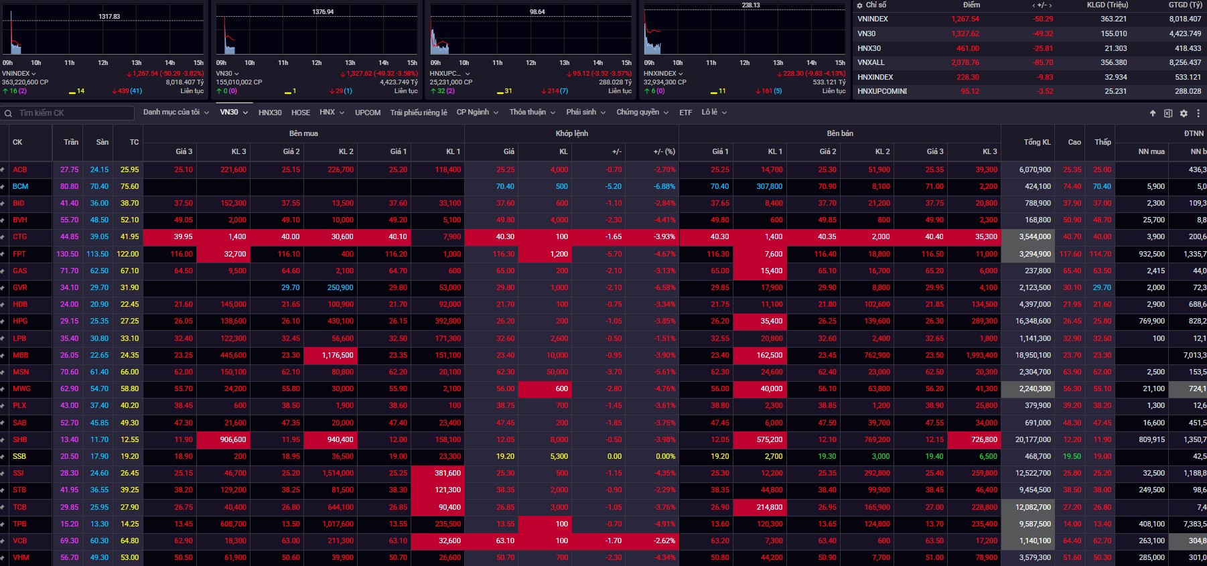Screen dimensions: 1207x566
Task: Select the ETF tab
Action: pyautogui.click(x=685, y=113)
